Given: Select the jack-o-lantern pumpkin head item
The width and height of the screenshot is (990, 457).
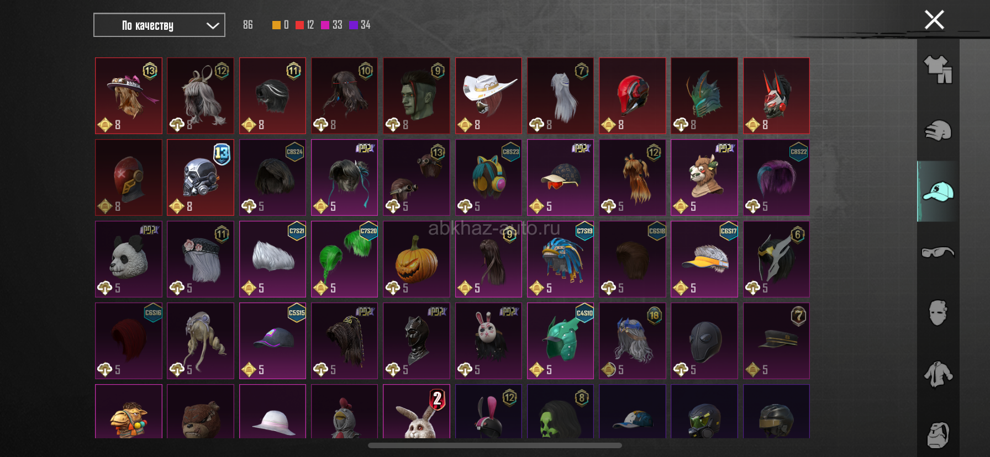Looking at the screenshot, I should click(417, 259).
